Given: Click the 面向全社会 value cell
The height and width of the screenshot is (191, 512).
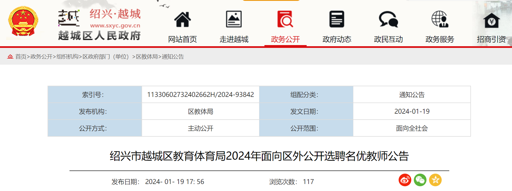Looking at the screenshot, I should point(412,128).
